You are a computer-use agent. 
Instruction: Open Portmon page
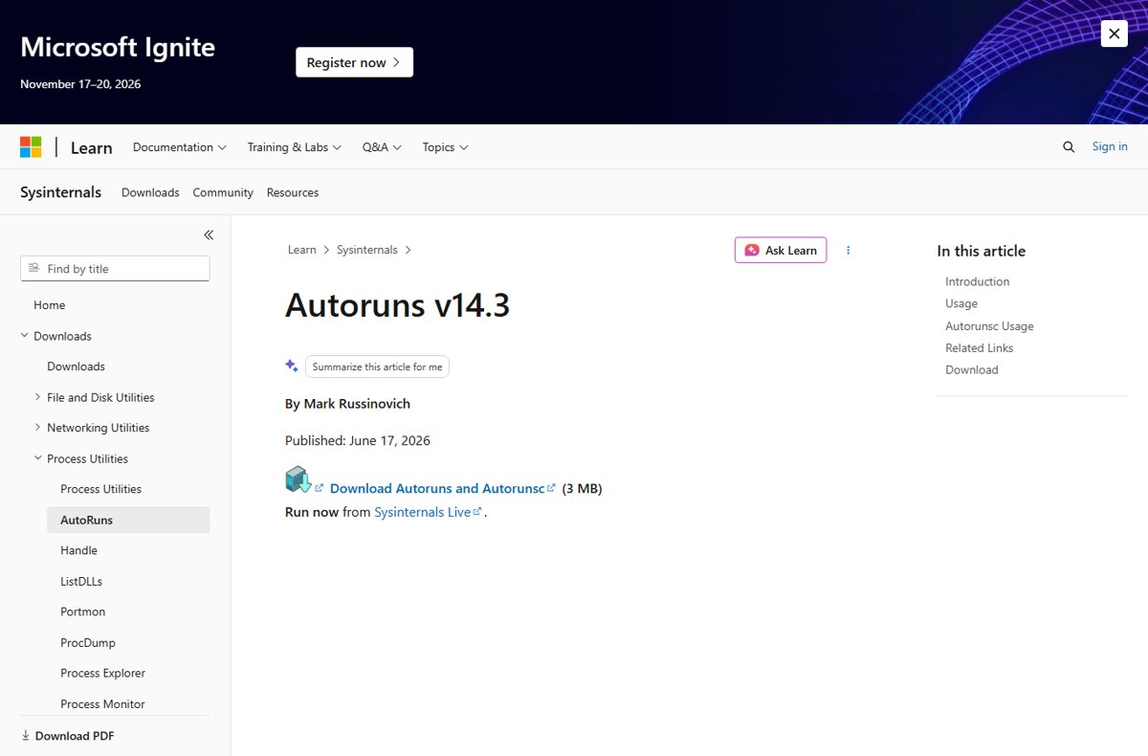(83, 611)
